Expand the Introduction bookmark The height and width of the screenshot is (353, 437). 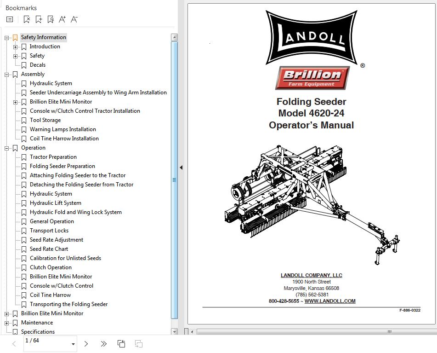(15, 47)
